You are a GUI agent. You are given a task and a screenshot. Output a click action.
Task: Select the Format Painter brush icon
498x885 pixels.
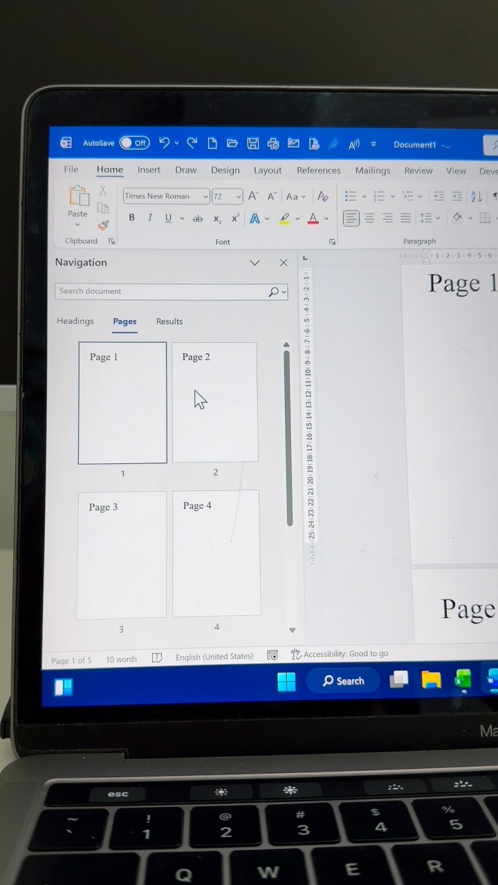point(103,225)
